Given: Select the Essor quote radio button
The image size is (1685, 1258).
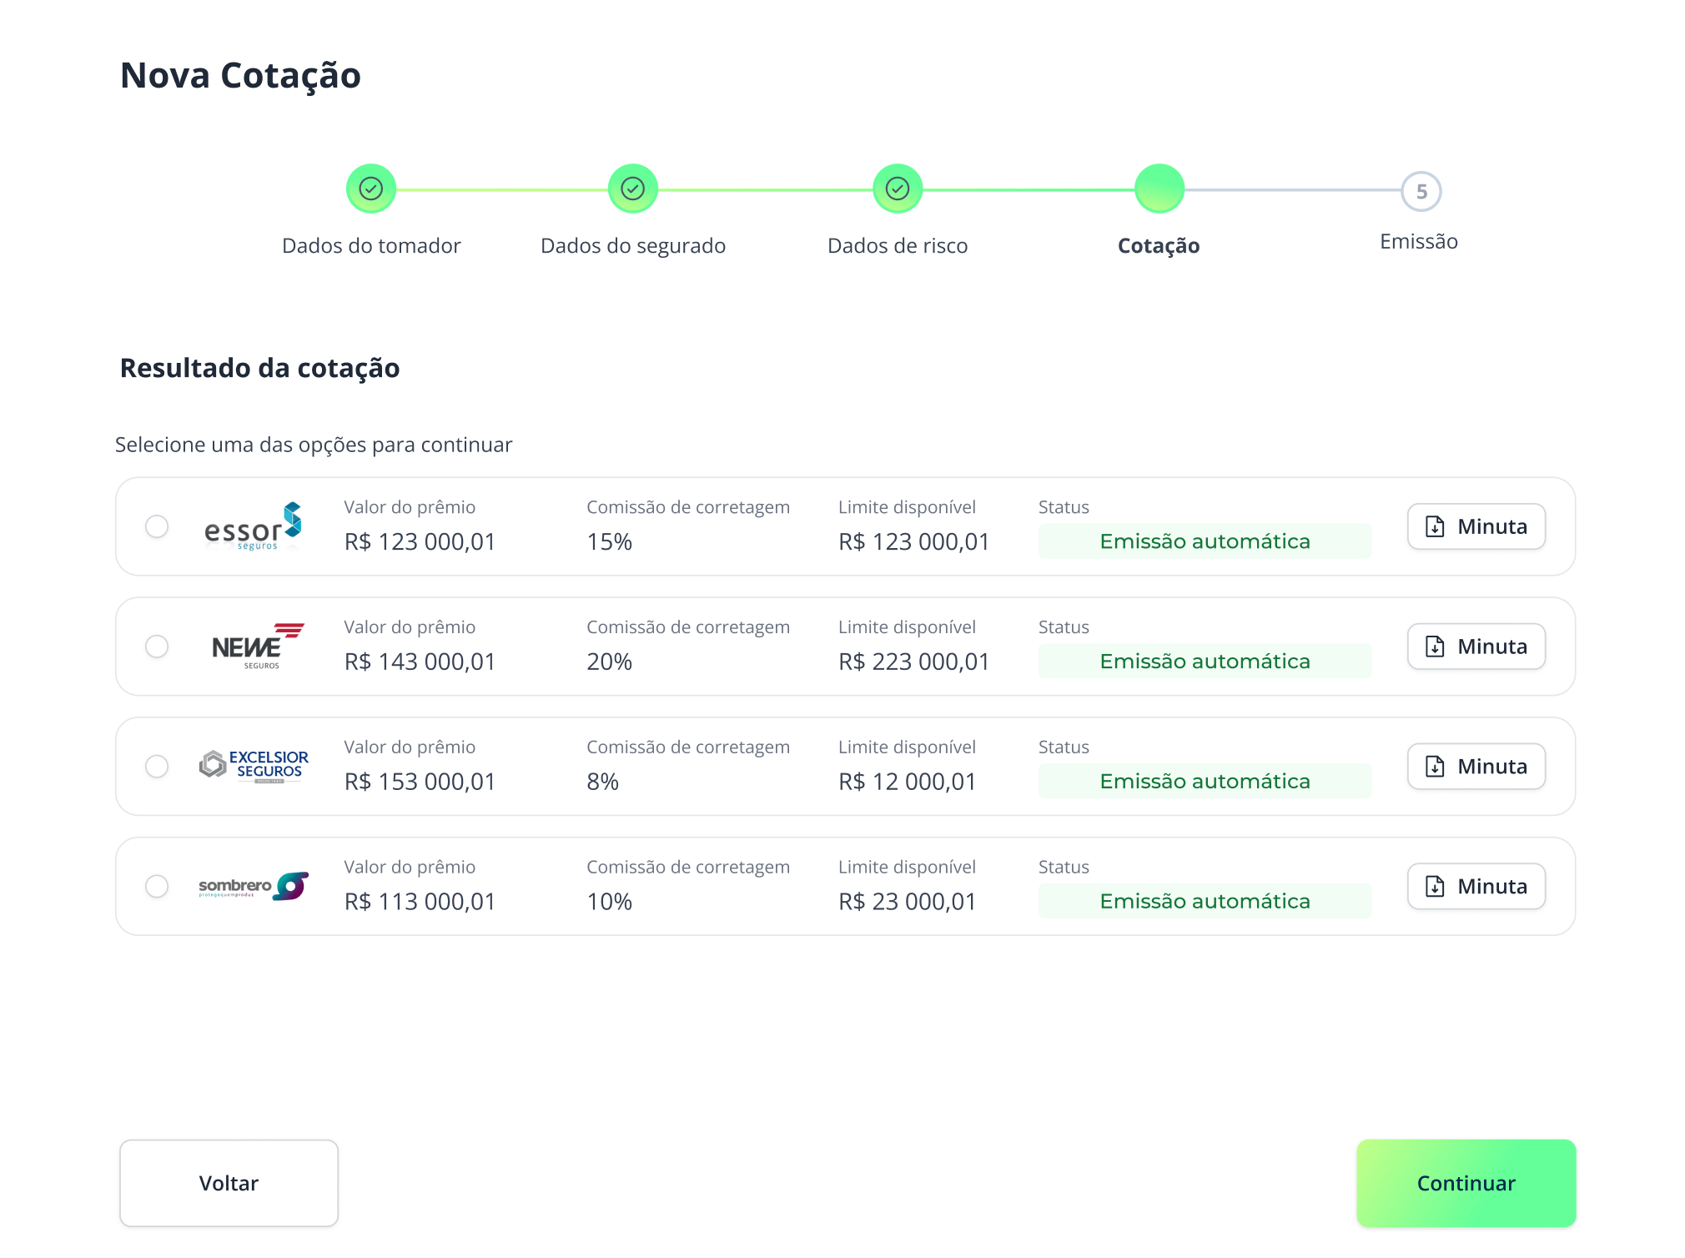Looking at the screenshot, I should click(157, 526).
